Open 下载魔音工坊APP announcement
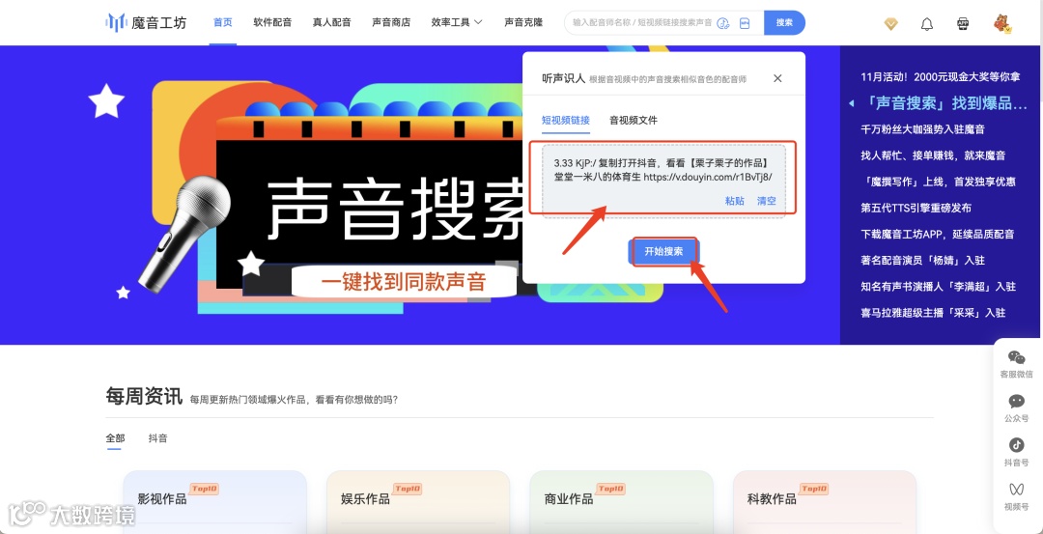The image size is (1043, 534). pyautogui.click(x=937, y=234)
